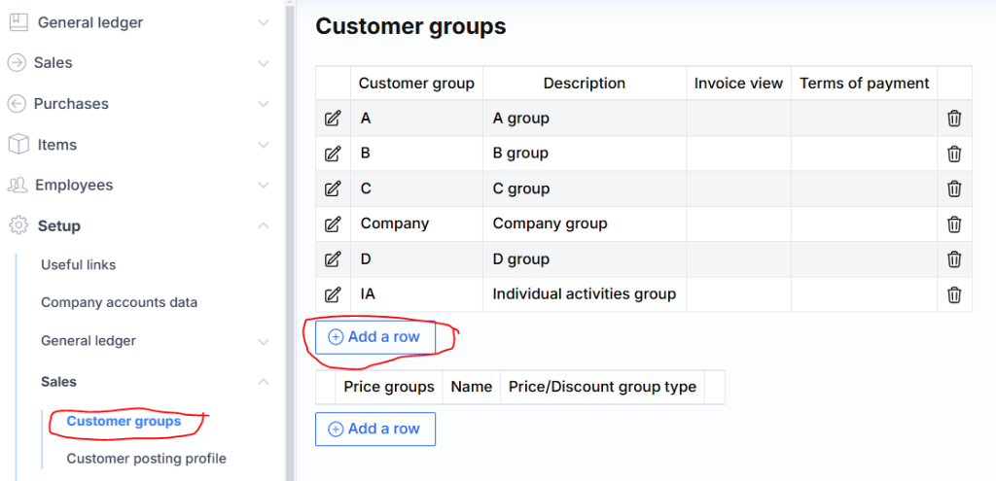Click the Setup gear icon in sidebar
The height and width of the screenshot is (481, 996).
[x=18, y=225]
